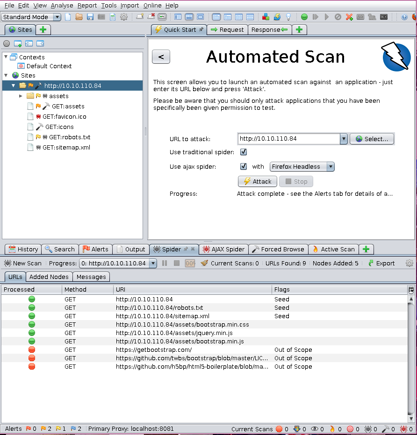Switch to the Alerts tab
Image resolution: width=417 pixels, height=435 pixels.
95,249
